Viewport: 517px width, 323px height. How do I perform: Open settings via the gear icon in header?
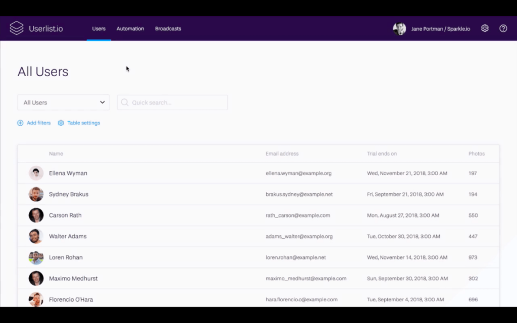click(485, 28)
